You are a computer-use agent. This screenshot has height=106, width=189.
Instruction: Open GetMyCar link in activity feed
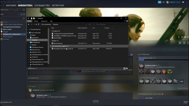click(36, 90)
